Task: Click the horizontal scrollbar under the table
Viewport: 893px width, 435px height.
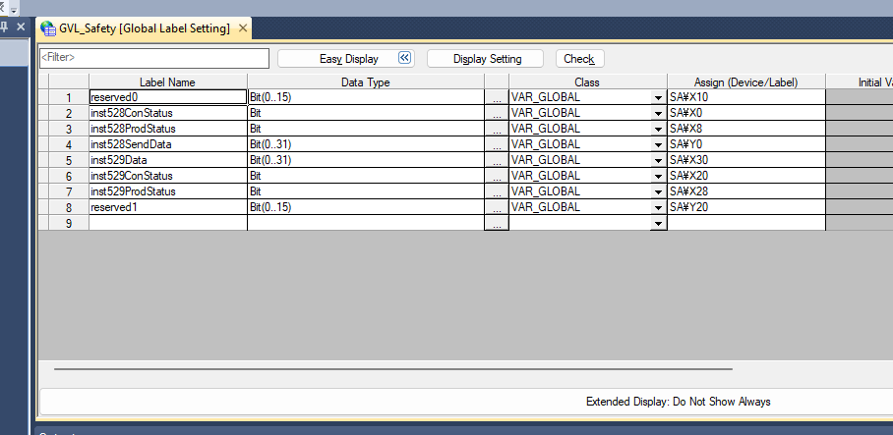Action: (x=393, y=368)
